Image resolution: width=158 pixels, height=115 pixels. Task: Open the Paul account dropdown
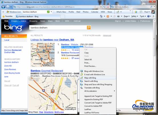[x=147, y=12]
